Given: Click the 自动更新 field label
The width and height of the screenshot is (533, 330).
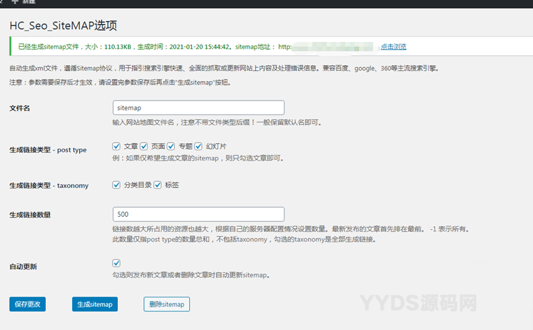Looking at the screenshot, I should pyautogui.click(x=23, y=266).
